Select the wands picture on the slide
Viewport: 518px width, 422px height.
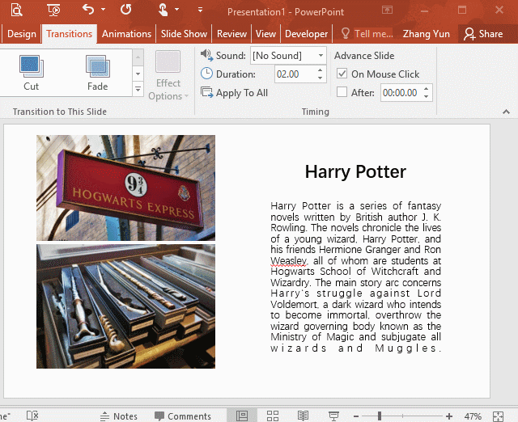coord(126,306)
